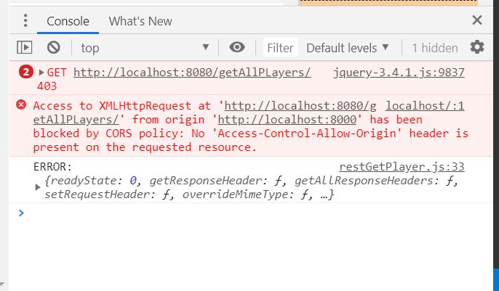Expand the logged readyState object
The image size is (499, 291).
click(38, 187)
